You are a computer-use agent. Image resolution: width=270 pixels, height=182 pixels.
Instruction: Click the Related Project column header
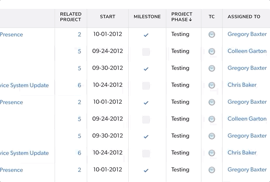[71, 17]
